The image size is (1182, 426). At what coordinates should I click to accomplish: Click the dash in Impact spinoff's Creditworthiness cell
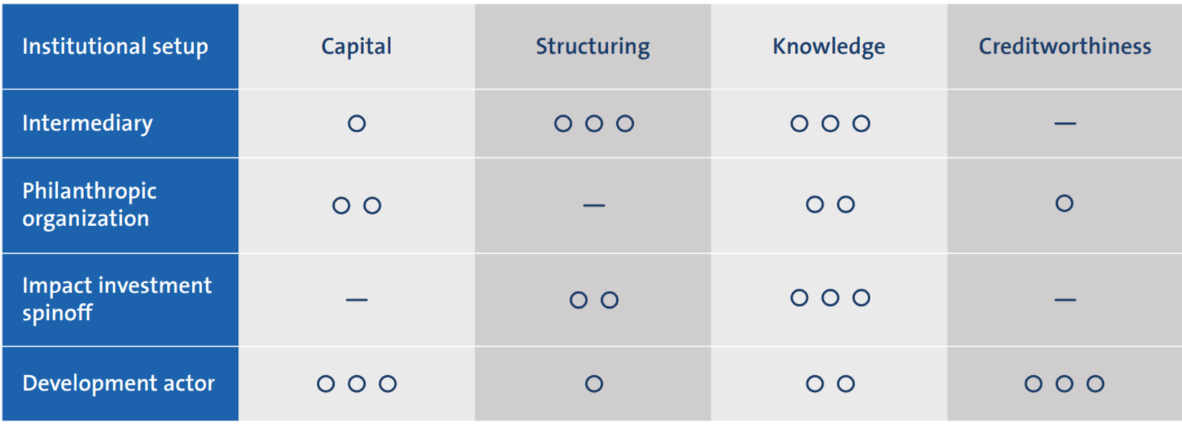1065,300
